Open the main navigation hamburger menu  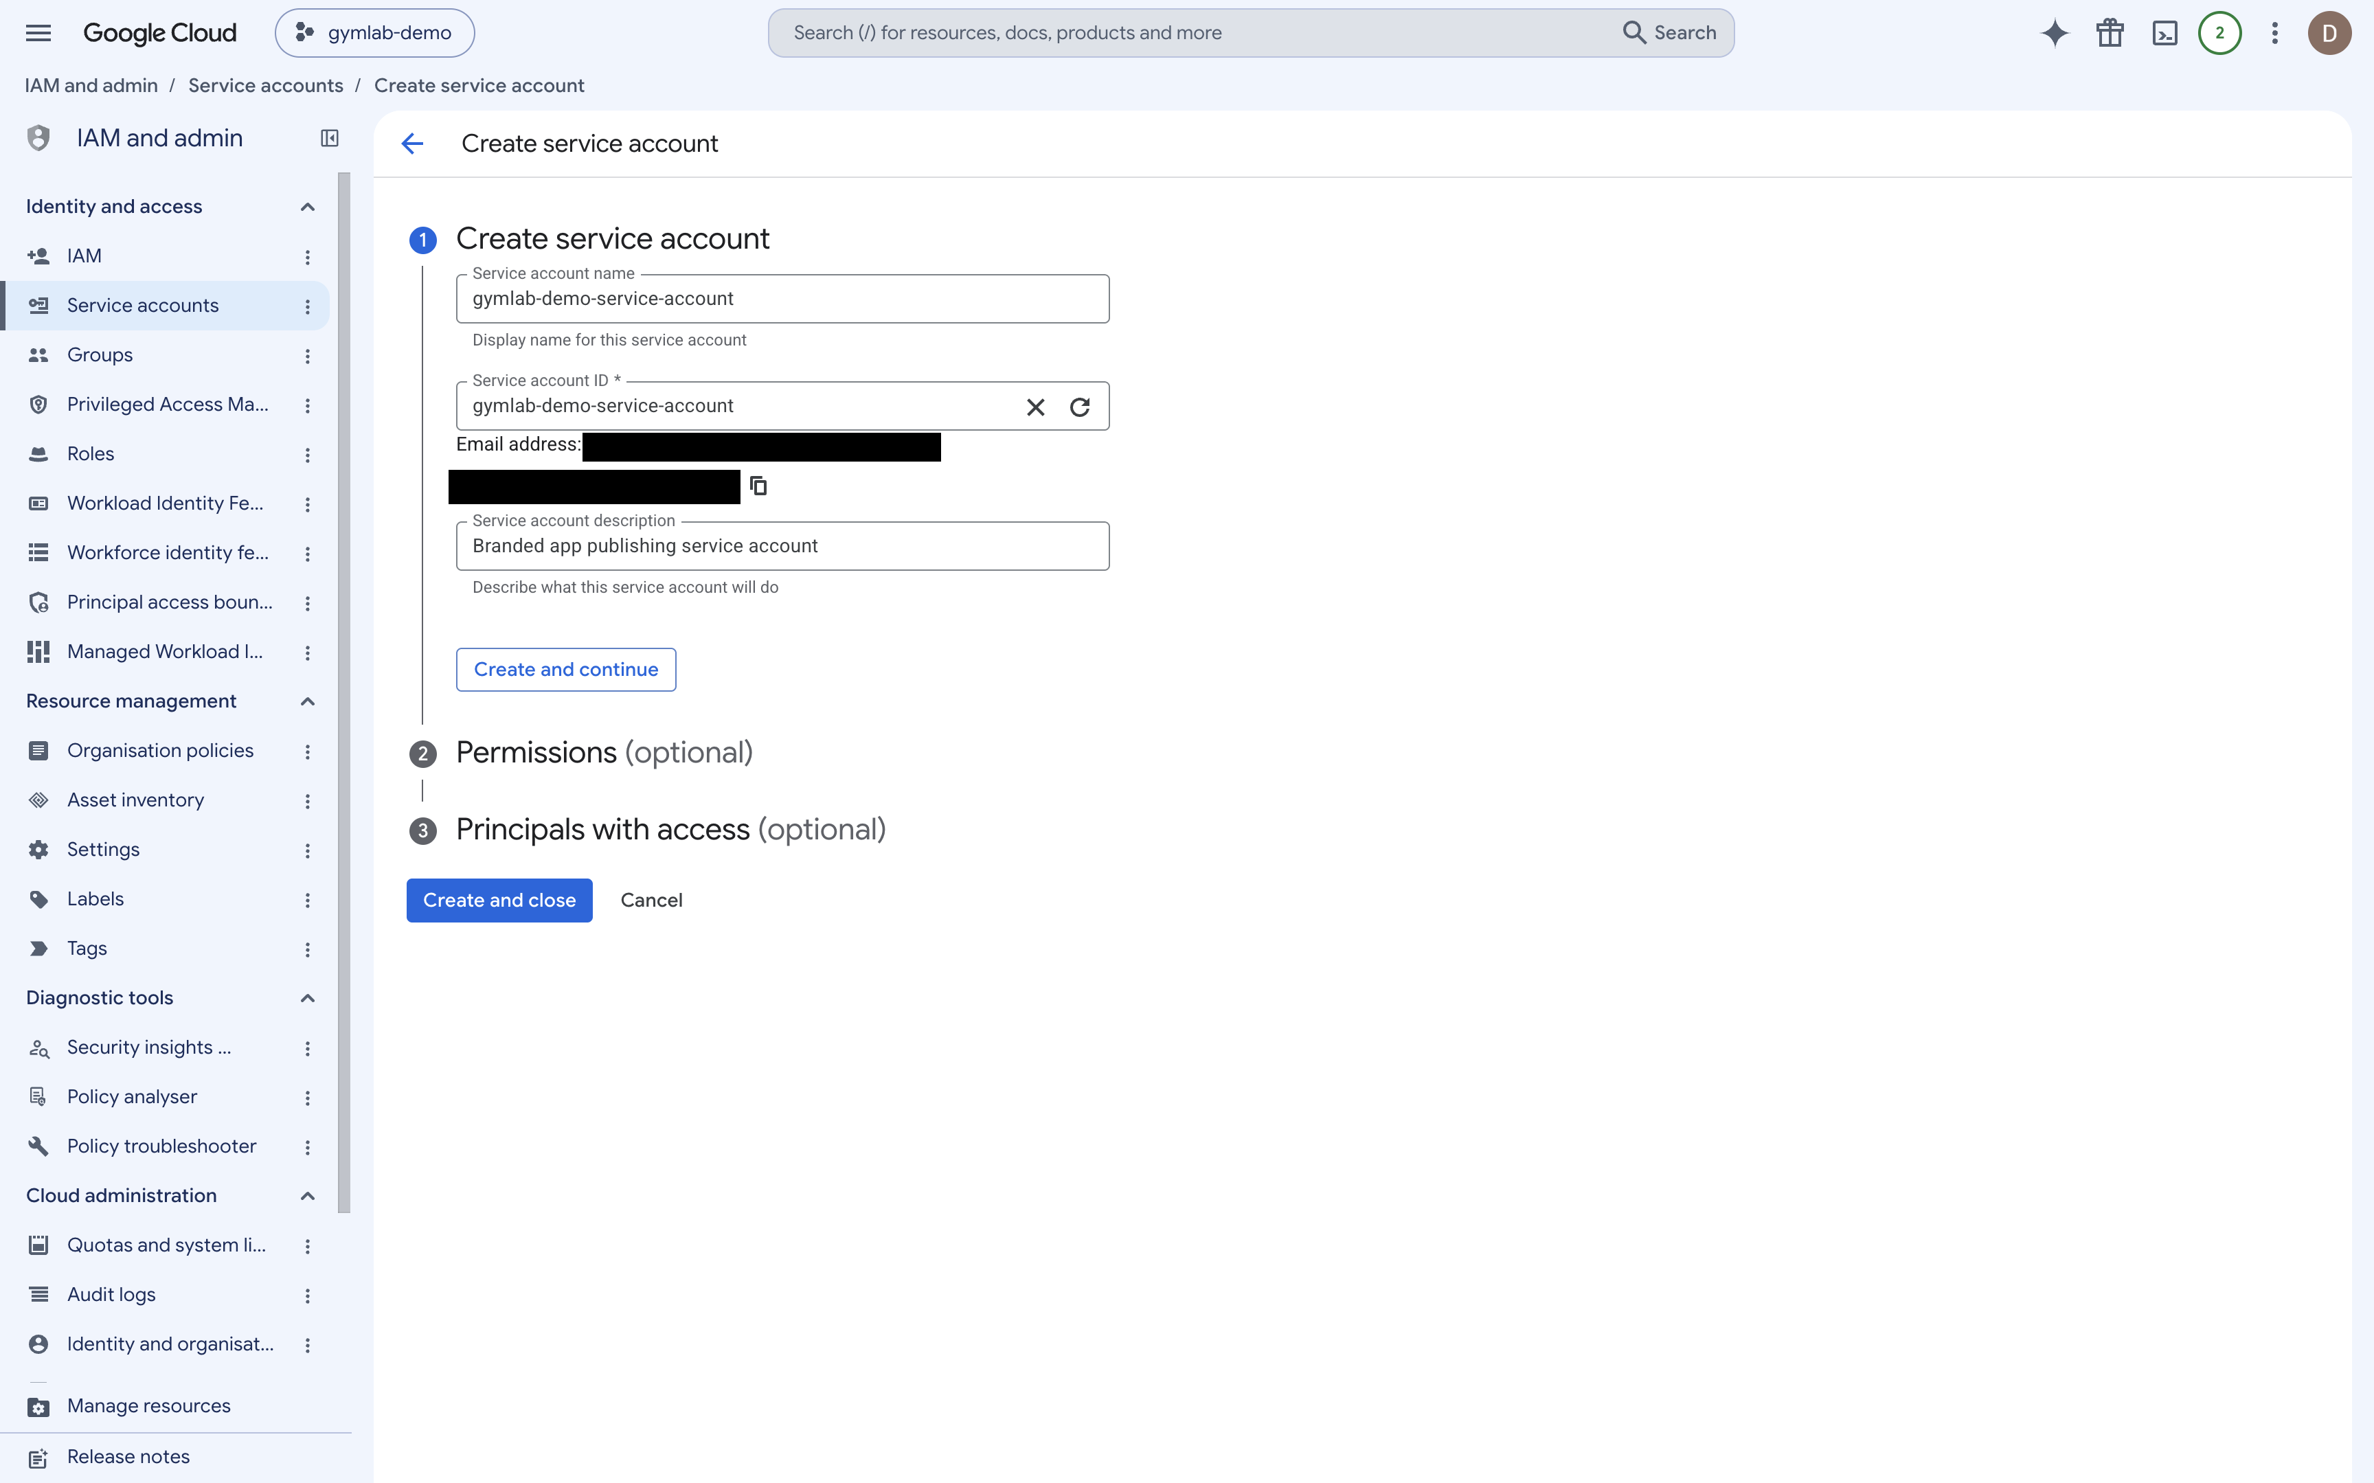pos(38,32)
